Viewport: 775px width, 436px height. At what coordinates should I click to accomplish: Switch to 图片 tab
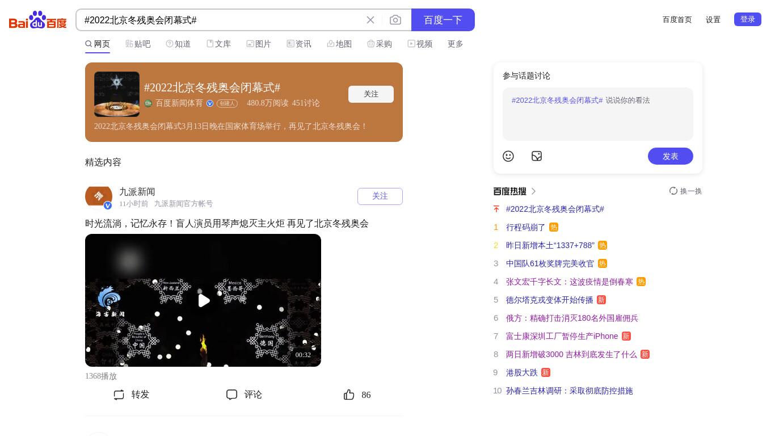(x=259, y=44)
